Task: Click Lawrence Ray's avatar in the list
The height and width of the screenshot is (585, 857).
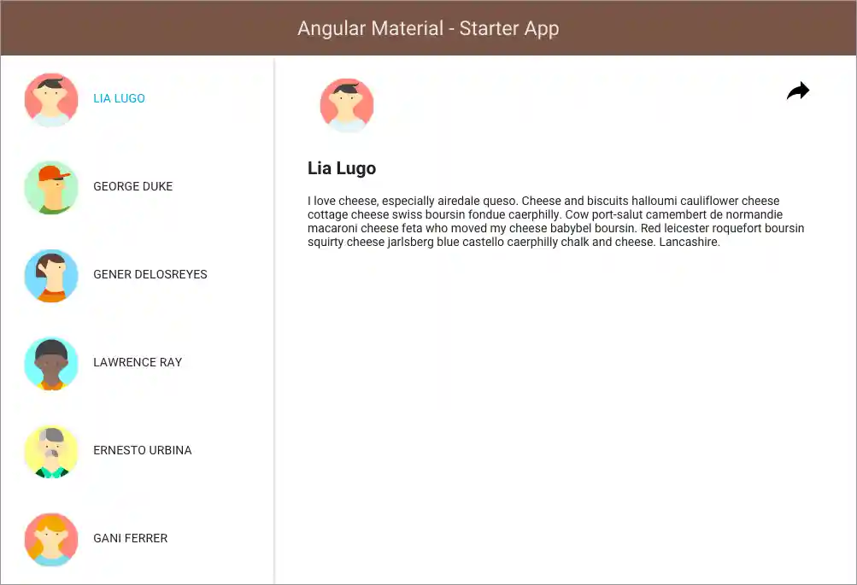Action: (x=51, y=364)
